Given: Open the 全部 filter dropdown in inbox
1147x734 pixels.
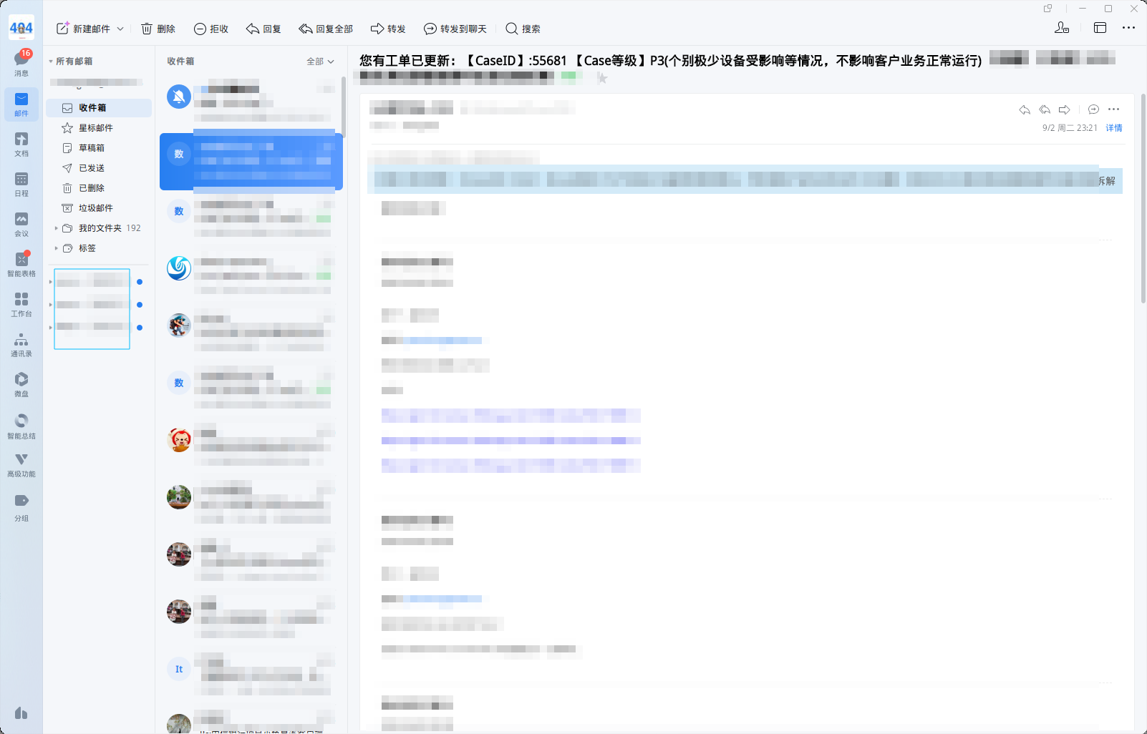Looking at the screenshot, I should (x=320, y=62).
